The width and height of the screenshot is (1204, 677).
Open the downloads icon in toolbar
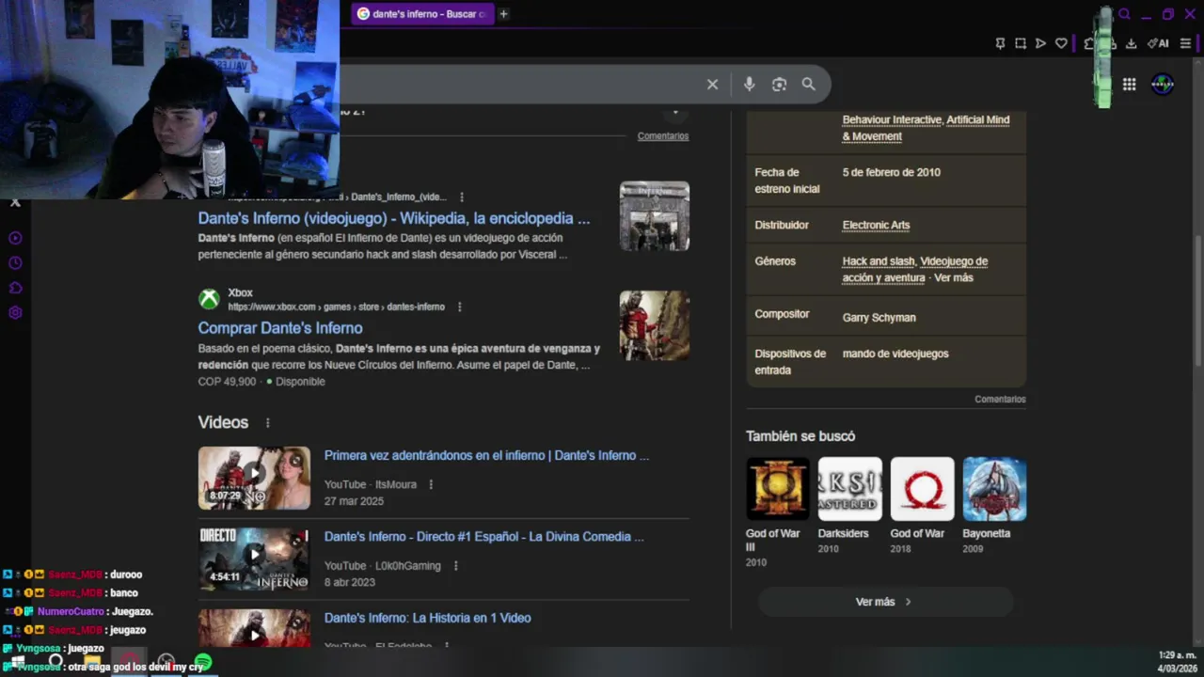tap(1131, 43)
